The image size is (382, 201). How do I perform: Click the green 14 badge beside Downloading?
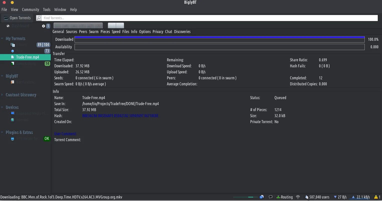(47, 64)
